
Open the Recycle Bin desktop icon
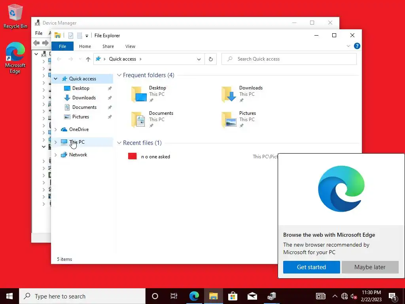tap(15, 16)
